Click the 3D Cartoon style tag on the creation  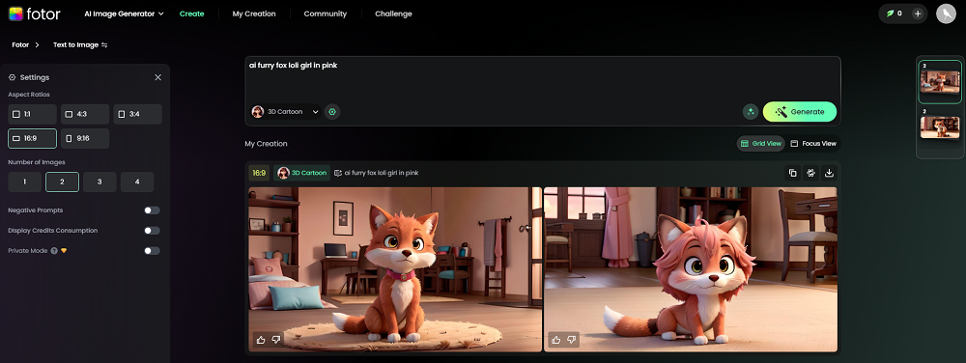301,173
